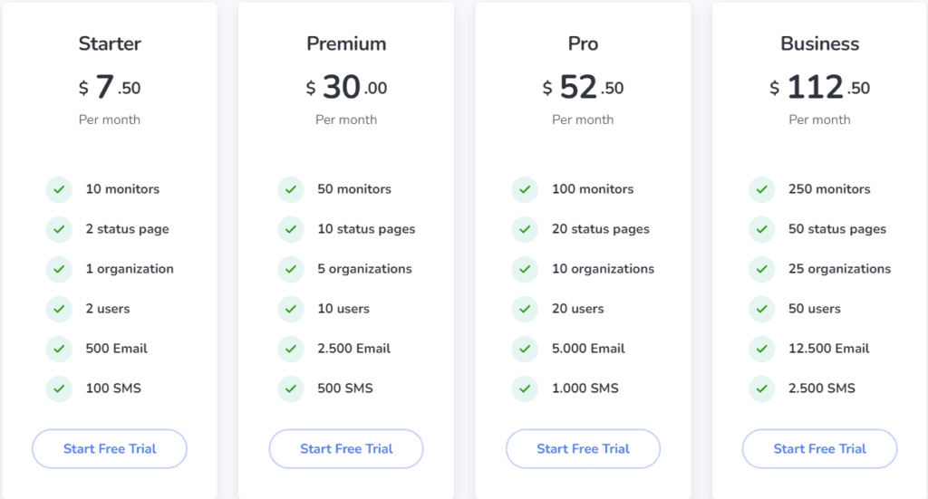Image resolution: width=928 pixels, height=499 pixels.
Task: Click checkmark icon beside 20 status pages
Action: click(525, 229)
